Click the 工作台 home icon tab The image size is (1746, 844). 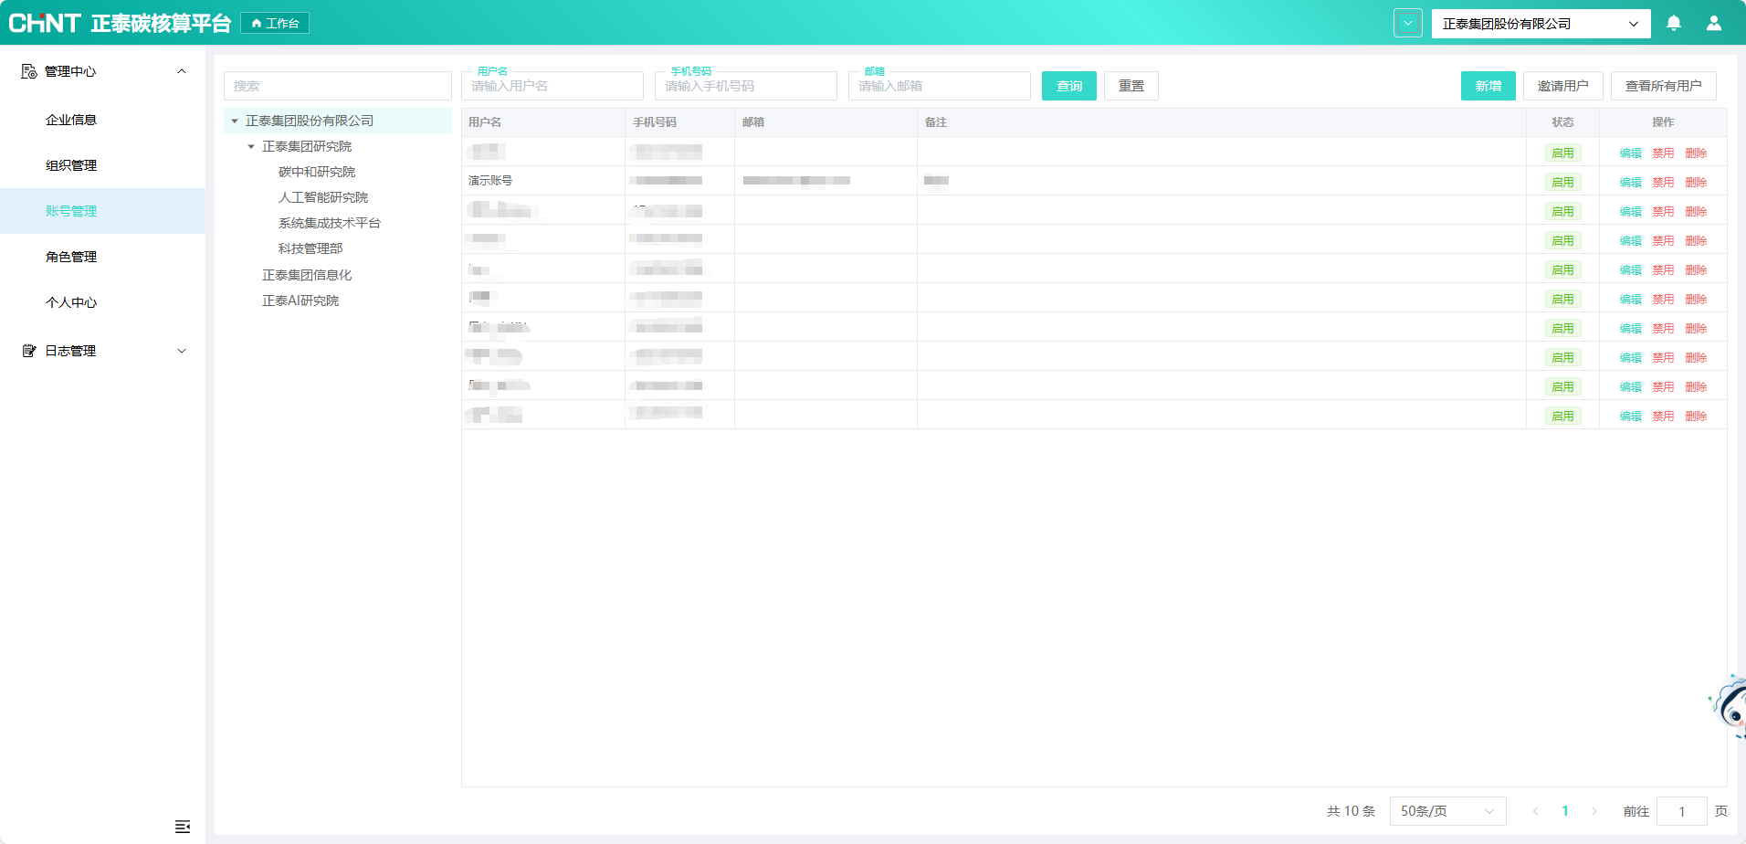tap(275, 23)
